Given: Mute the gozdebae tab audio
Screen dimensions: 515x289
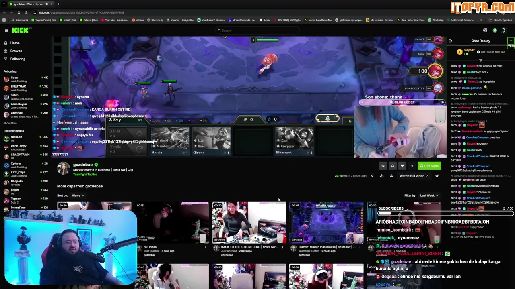Looking at the screenshot, I should (47, 4).
